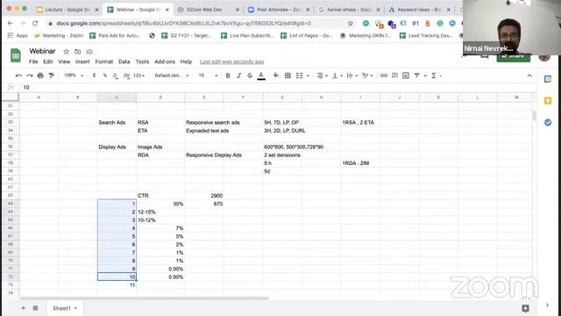The height and width of the screenshot is (316, 561).
Task: Open the Paid Ads for Auto bookmark
Action: click(115, 35)
